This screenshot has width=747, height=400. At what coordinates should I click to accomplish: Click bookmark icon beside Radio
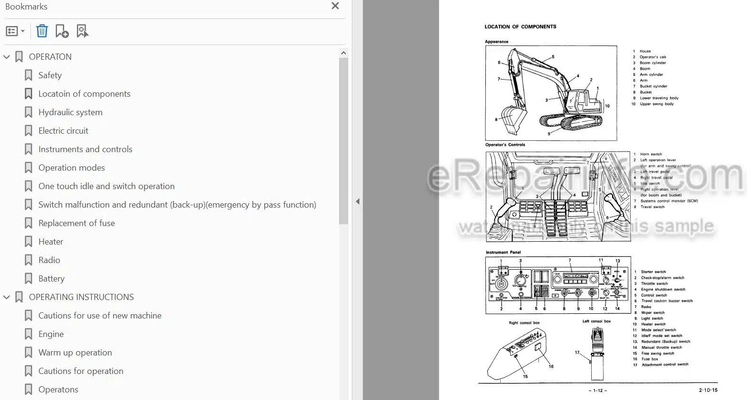[x=28, y=260]
